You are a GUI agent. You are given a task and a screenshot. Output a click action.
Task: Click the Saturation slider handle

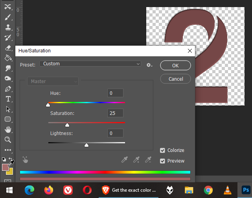coord(67,125)
